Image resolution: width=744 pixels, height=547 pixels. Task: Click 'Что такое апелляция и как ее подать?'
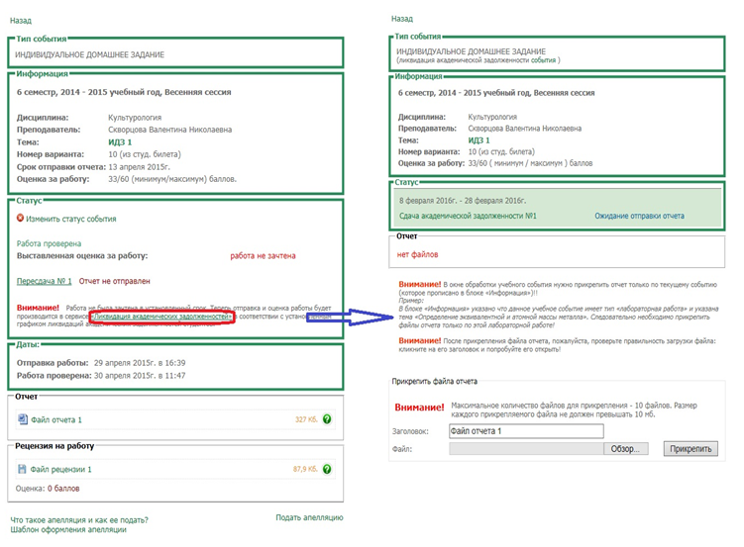tap(79, 518)
